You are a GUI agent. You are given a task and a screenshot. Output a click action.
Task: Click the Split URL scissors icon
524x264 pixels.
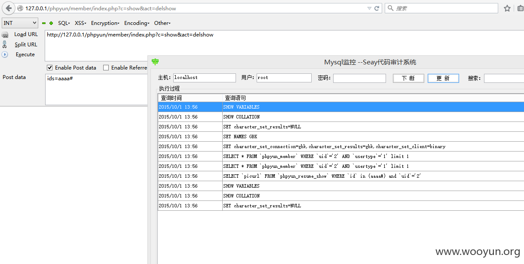pos(5,44)
